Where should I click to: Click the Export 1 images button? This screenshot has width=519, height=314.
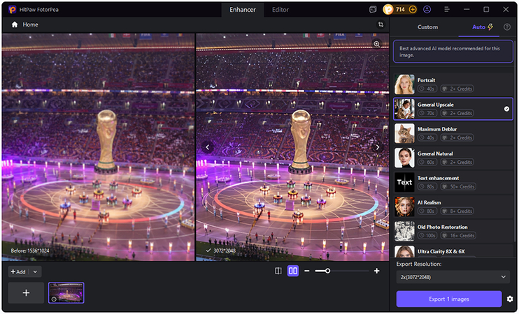(x=449, y=299)
